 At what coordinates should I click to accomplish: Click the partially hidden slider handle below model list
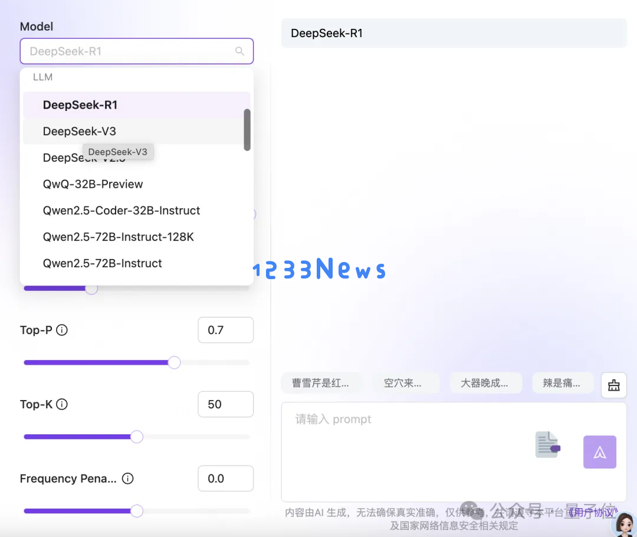tap(91, 289)
